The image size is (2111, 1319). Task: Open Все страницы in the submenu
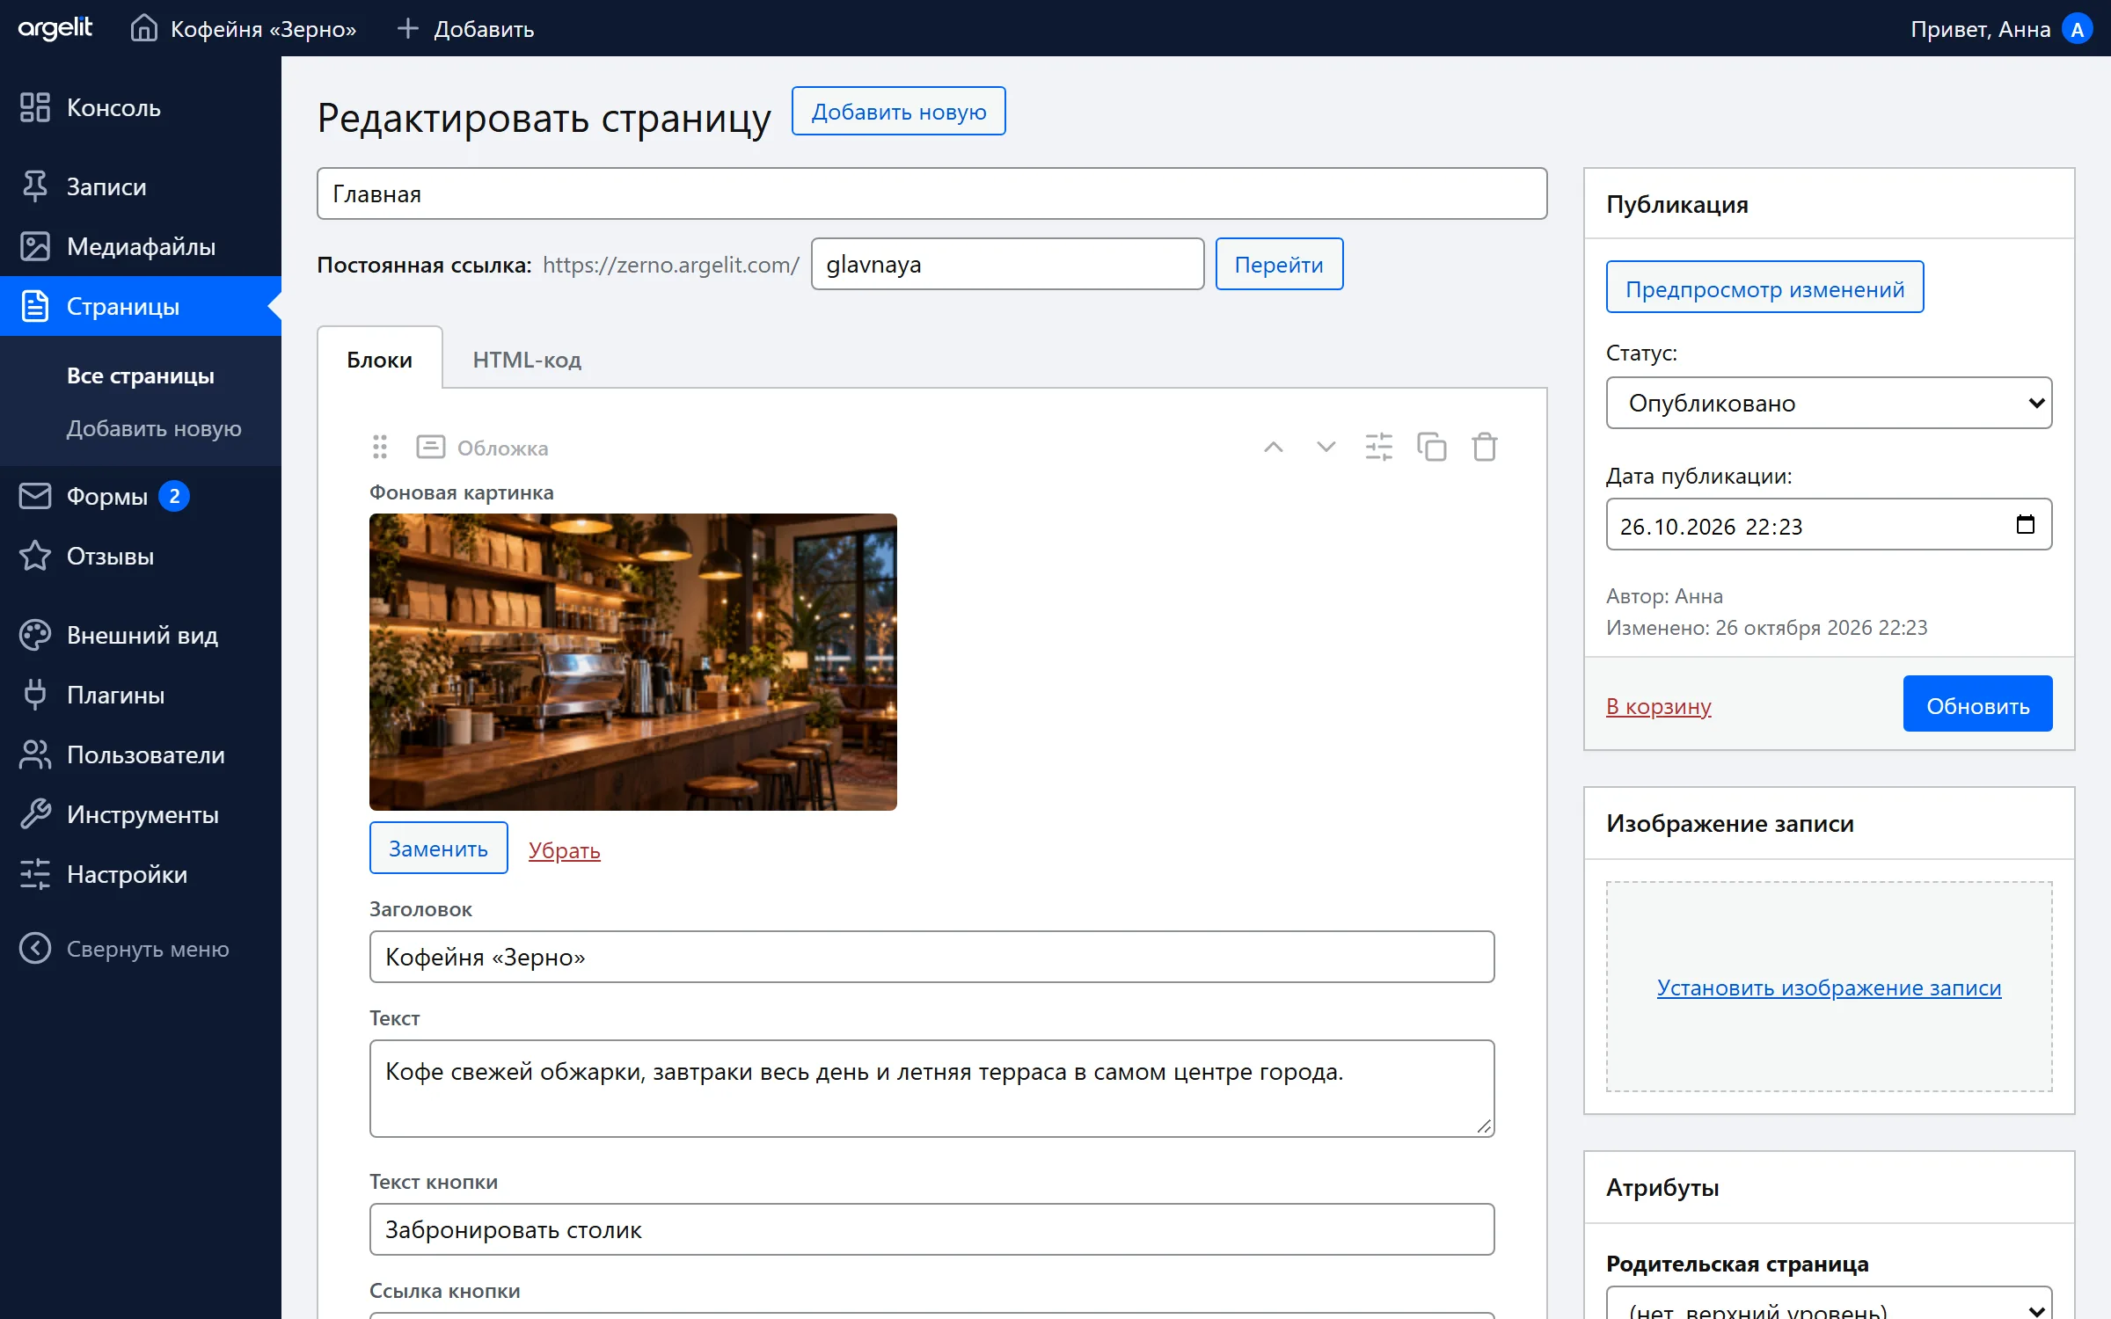(x=141, y=375)
